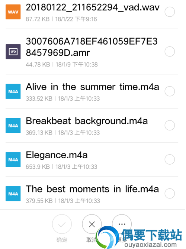Image resolution: width=186 pixels, height=249 pixels.
Task: Tap the checkmark confirm icon
Action: (62, 224)
